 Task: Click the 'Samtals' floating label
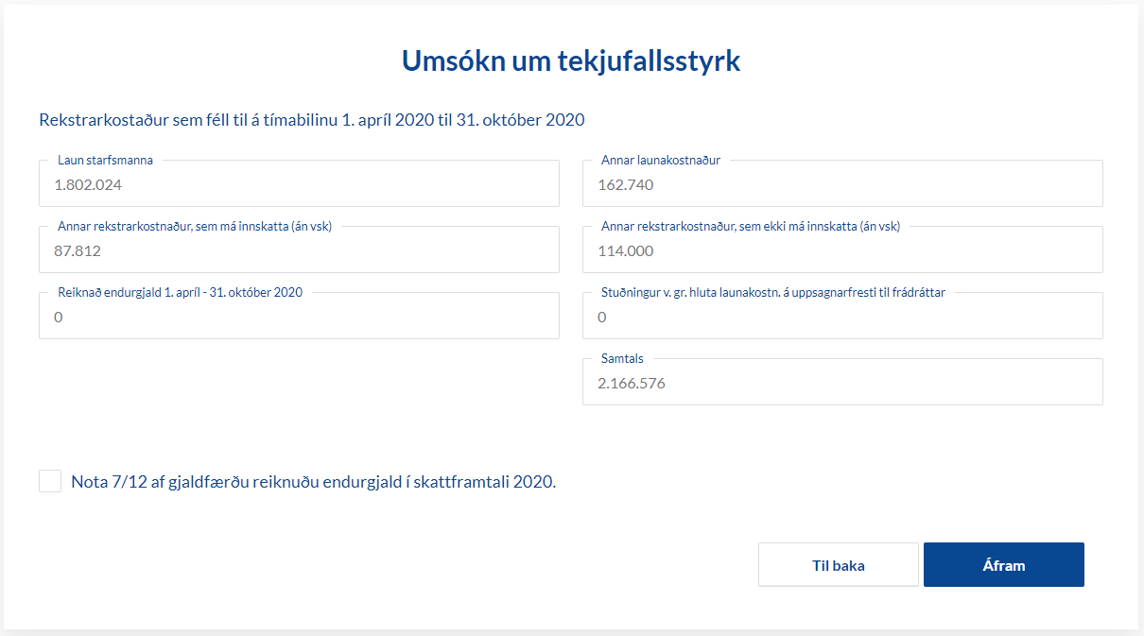pyautogui.click(x=622, y=359)
